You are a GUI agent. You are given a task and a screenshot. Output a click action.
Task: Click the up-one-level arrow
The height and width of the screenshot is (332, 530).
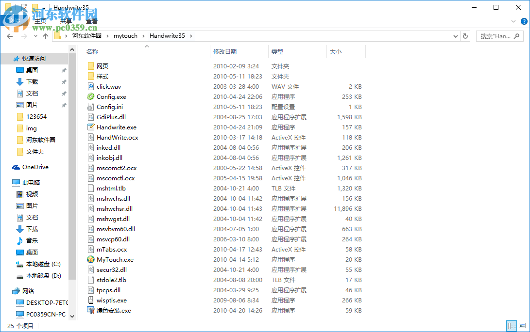[46, 36]
